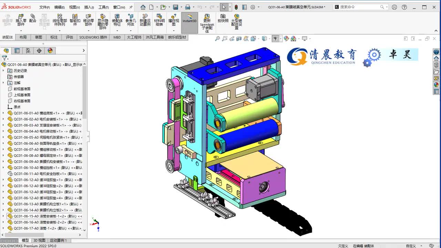The width and height of the screenshot is (441, 248).
Task: Open the ConfigurationManager tab icon
Action: (28, 51)
